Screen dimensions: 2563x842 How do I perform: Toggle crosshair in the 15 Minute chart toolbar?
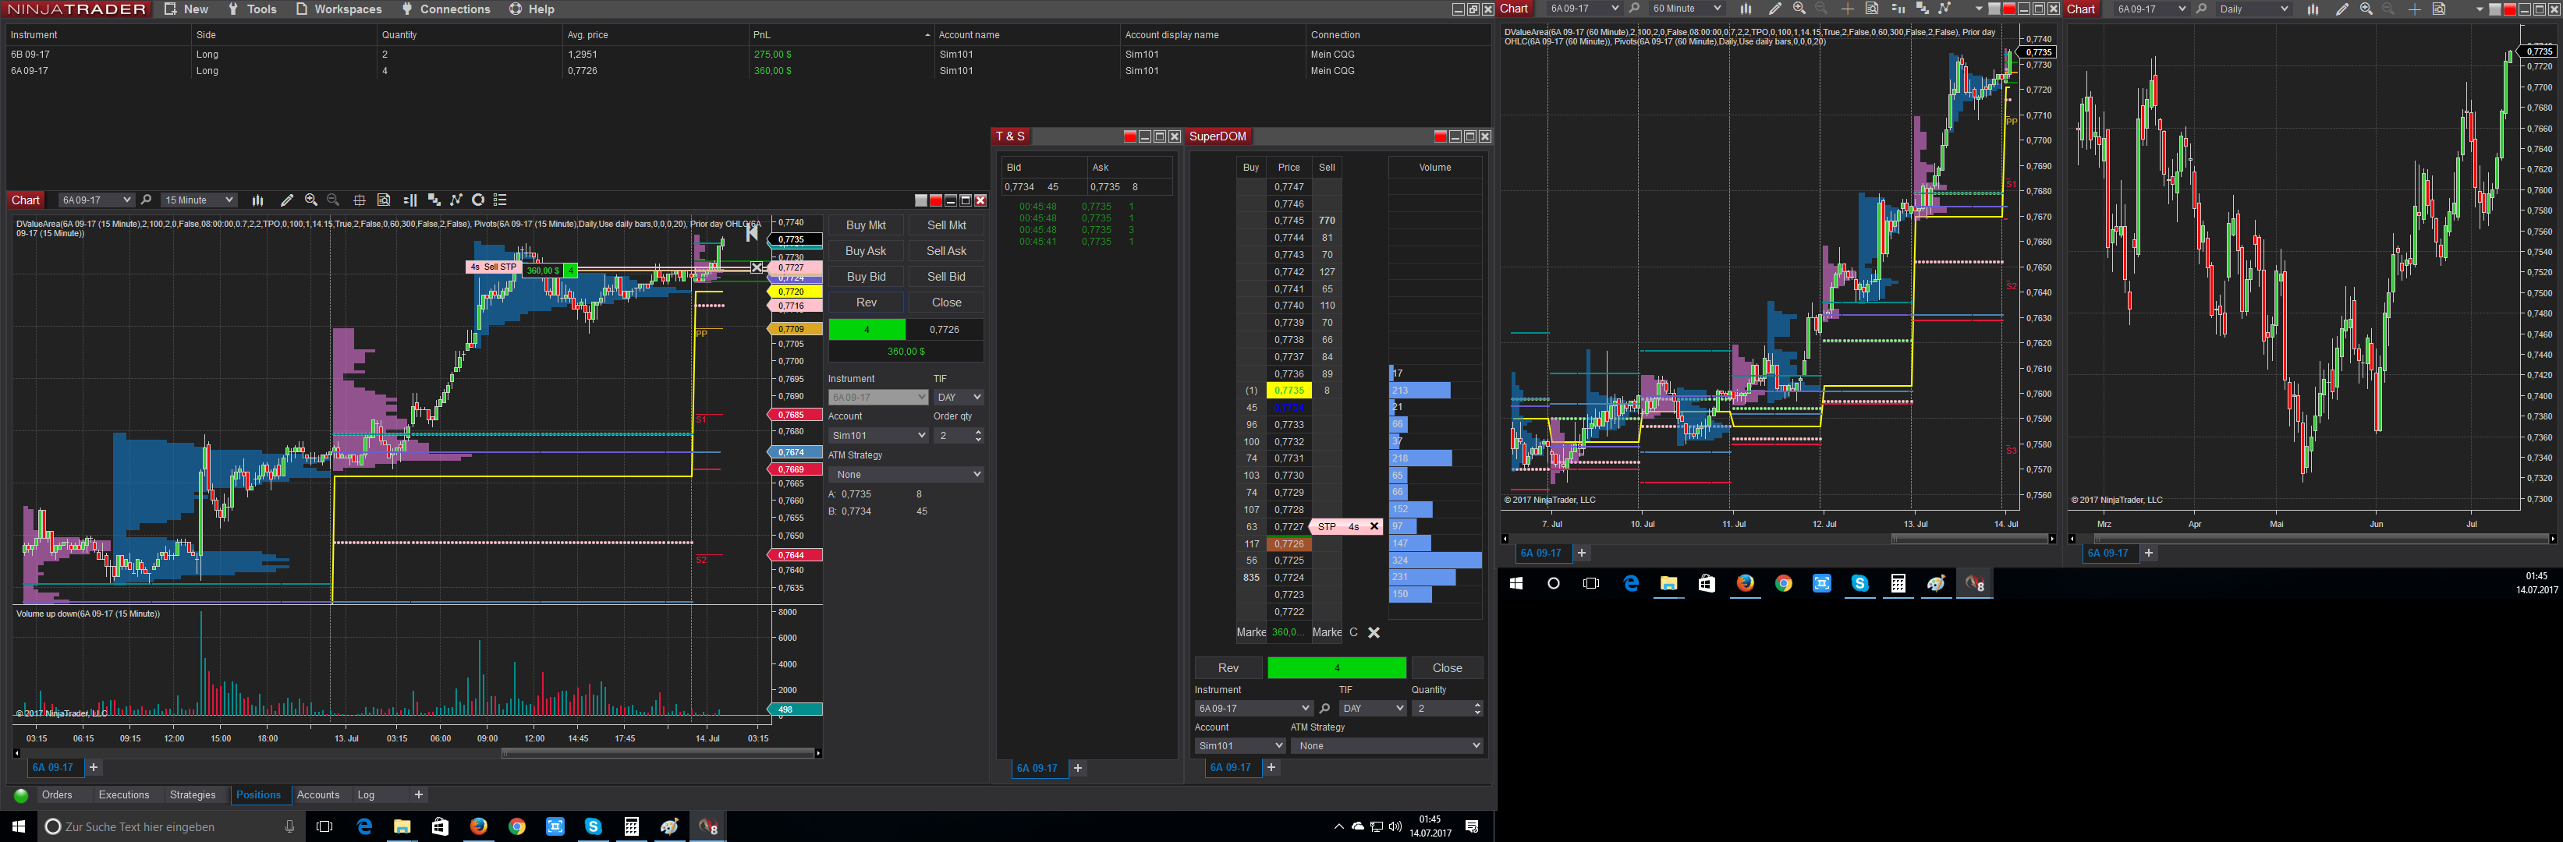pyautogui.click(x=359, y=200)
